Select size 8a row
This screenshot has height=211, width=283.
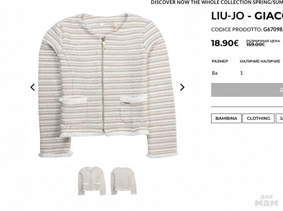coord(247,73)
